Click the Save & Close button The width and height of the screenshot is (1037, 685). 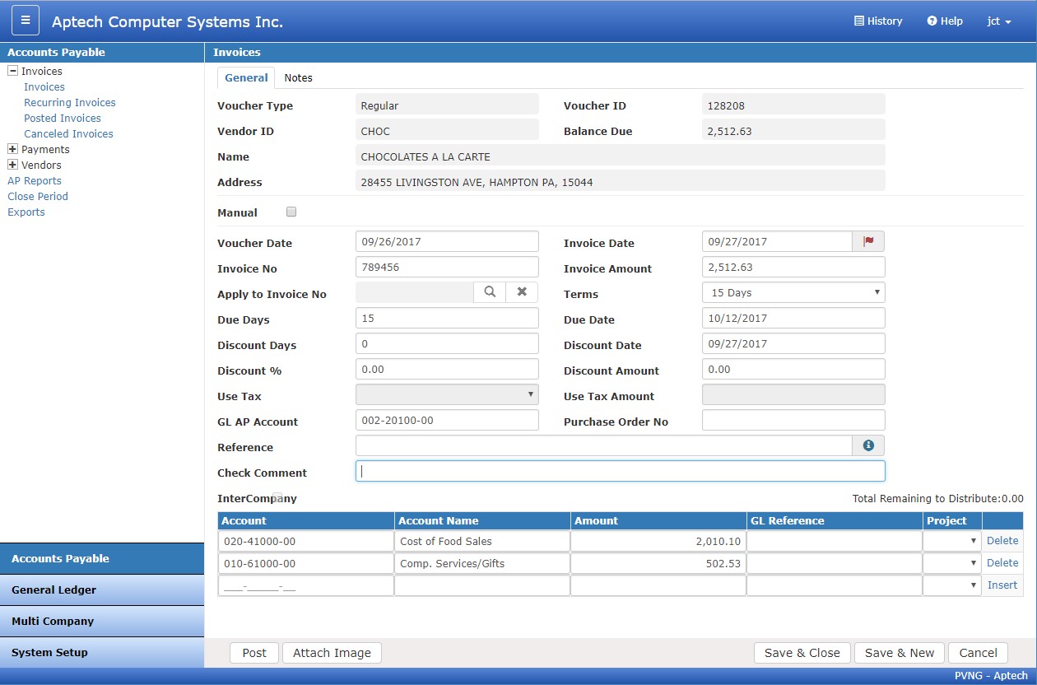pyautogui.click(x=802, y=653)
